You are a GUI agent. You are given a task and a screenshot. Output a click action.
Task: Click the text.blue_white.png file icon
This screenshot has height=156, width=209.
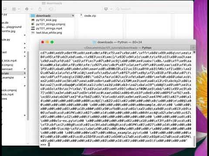point(33,32)
